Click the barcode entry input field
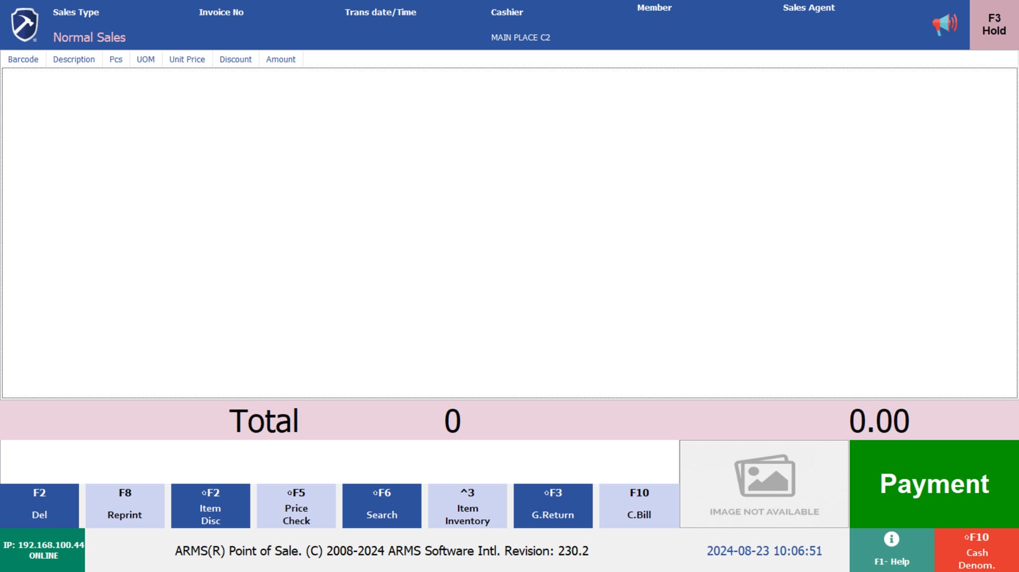The height and width of the screenshot is (572, 1019). (340, 461)
